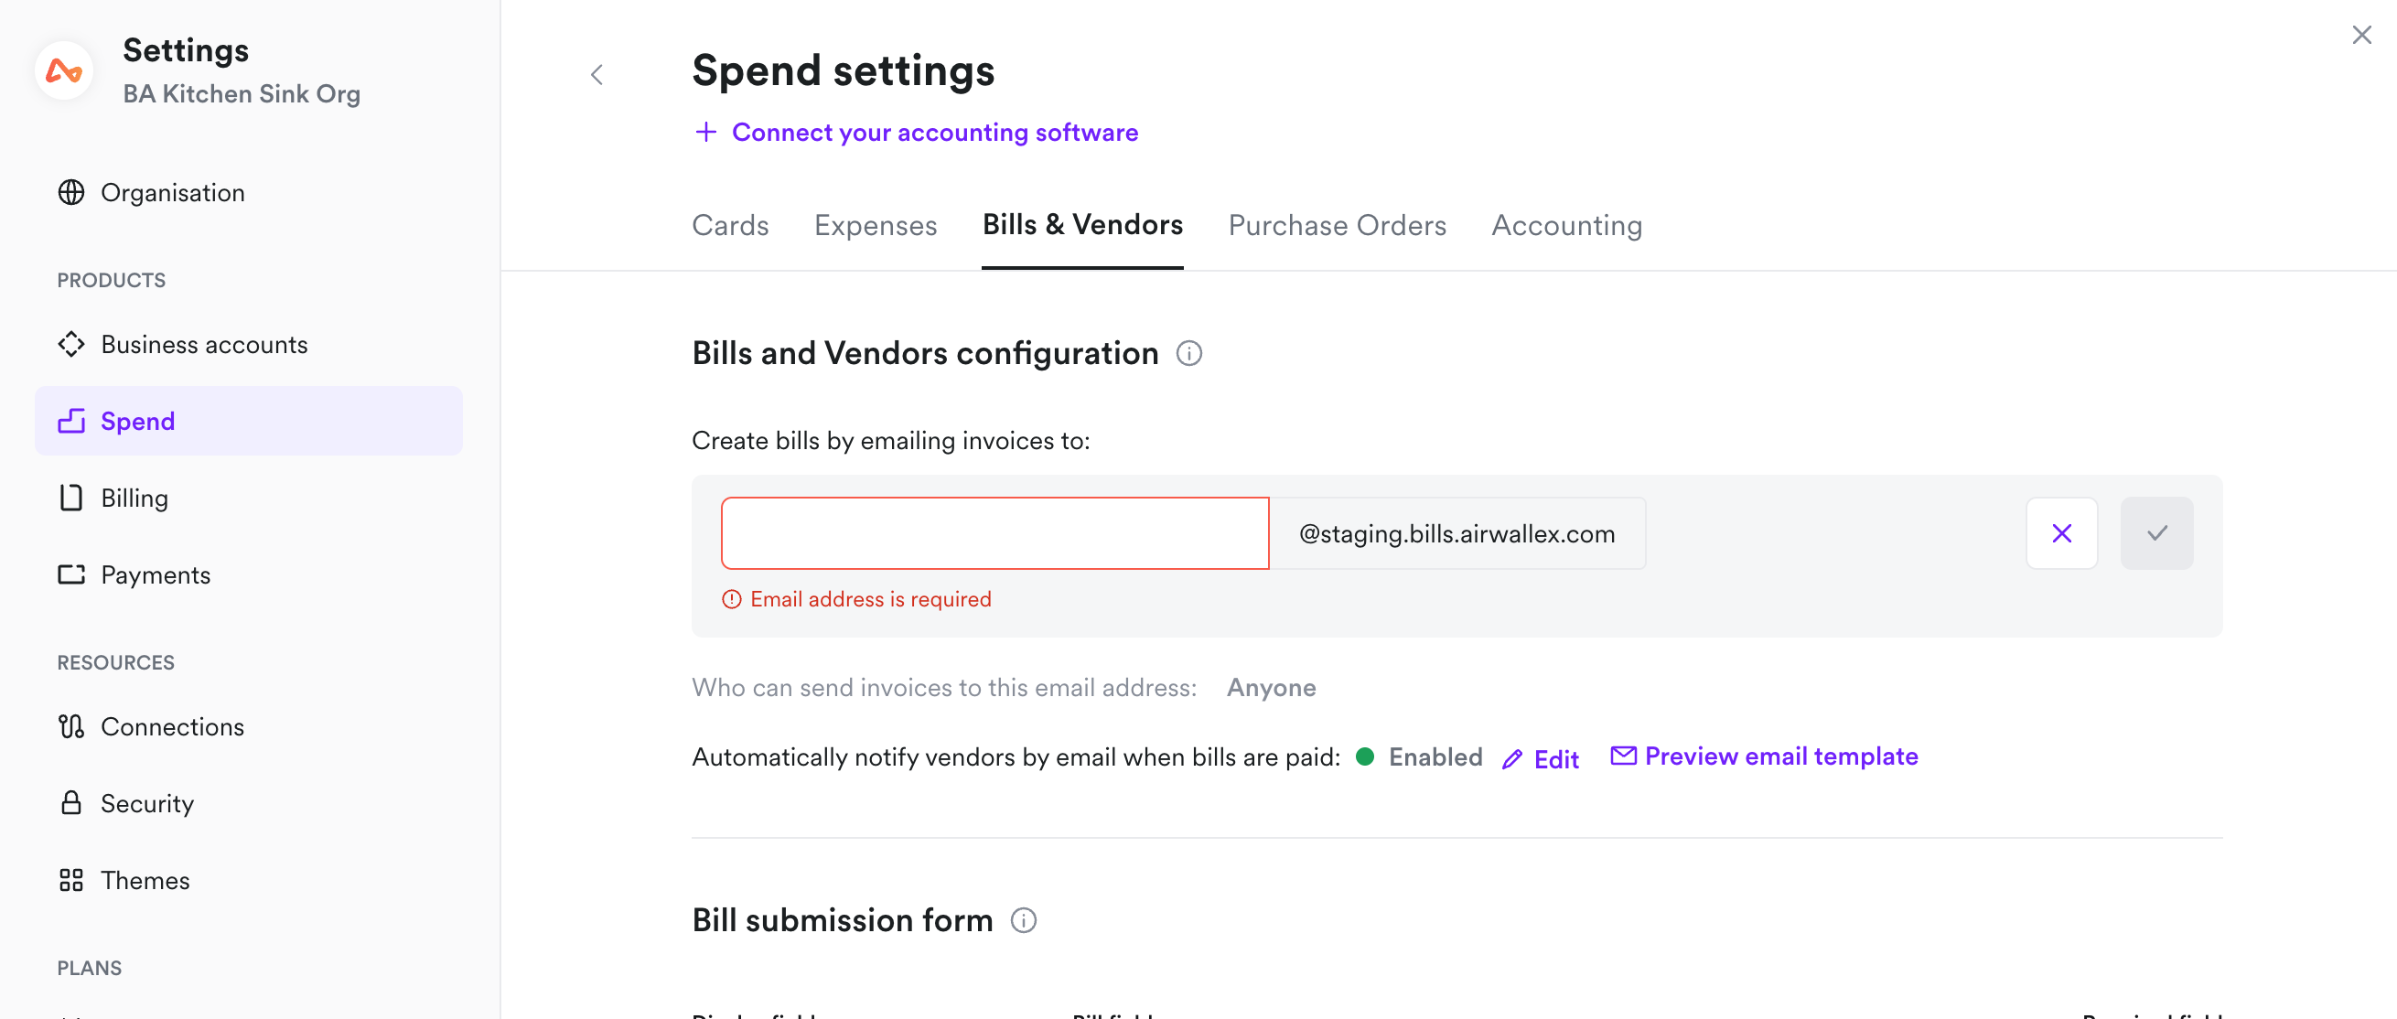Click the pencil Edit icon for vendor notifications
The height and width of the screenshot is (1019, 2397).
[1512, 759]
